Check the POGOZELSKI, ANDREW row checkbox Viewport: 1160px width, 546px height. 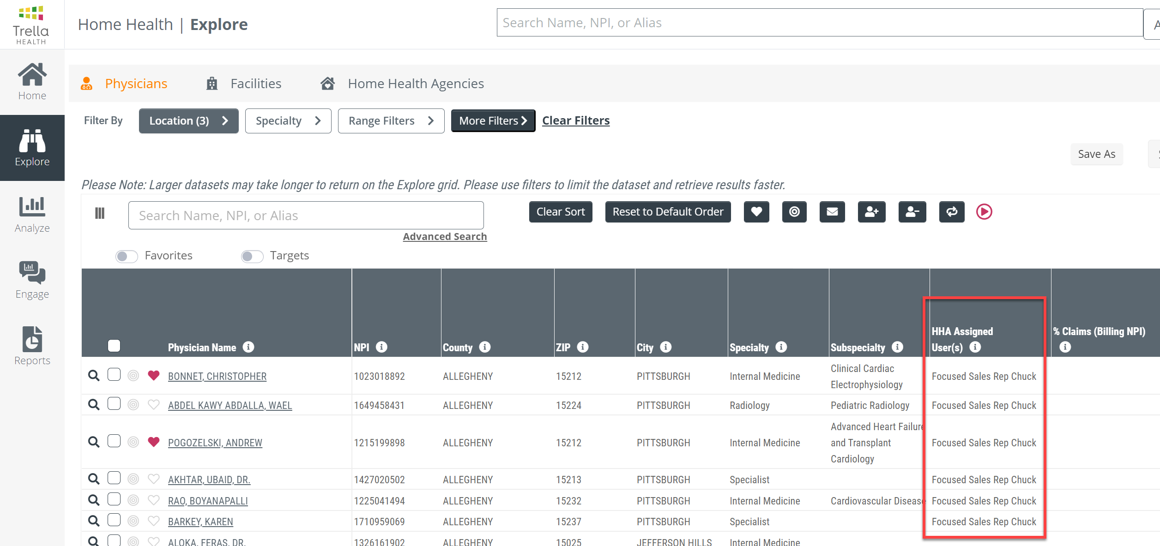(114, 441)
